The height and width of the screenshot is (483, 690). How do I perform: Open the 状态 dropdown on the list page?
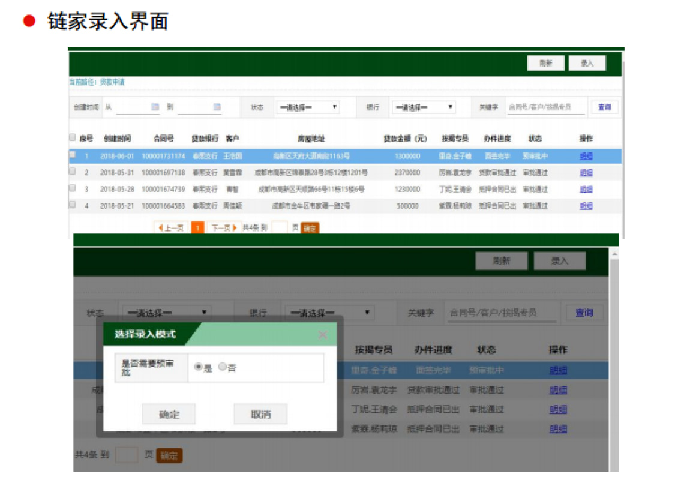[x=308, y=107]
